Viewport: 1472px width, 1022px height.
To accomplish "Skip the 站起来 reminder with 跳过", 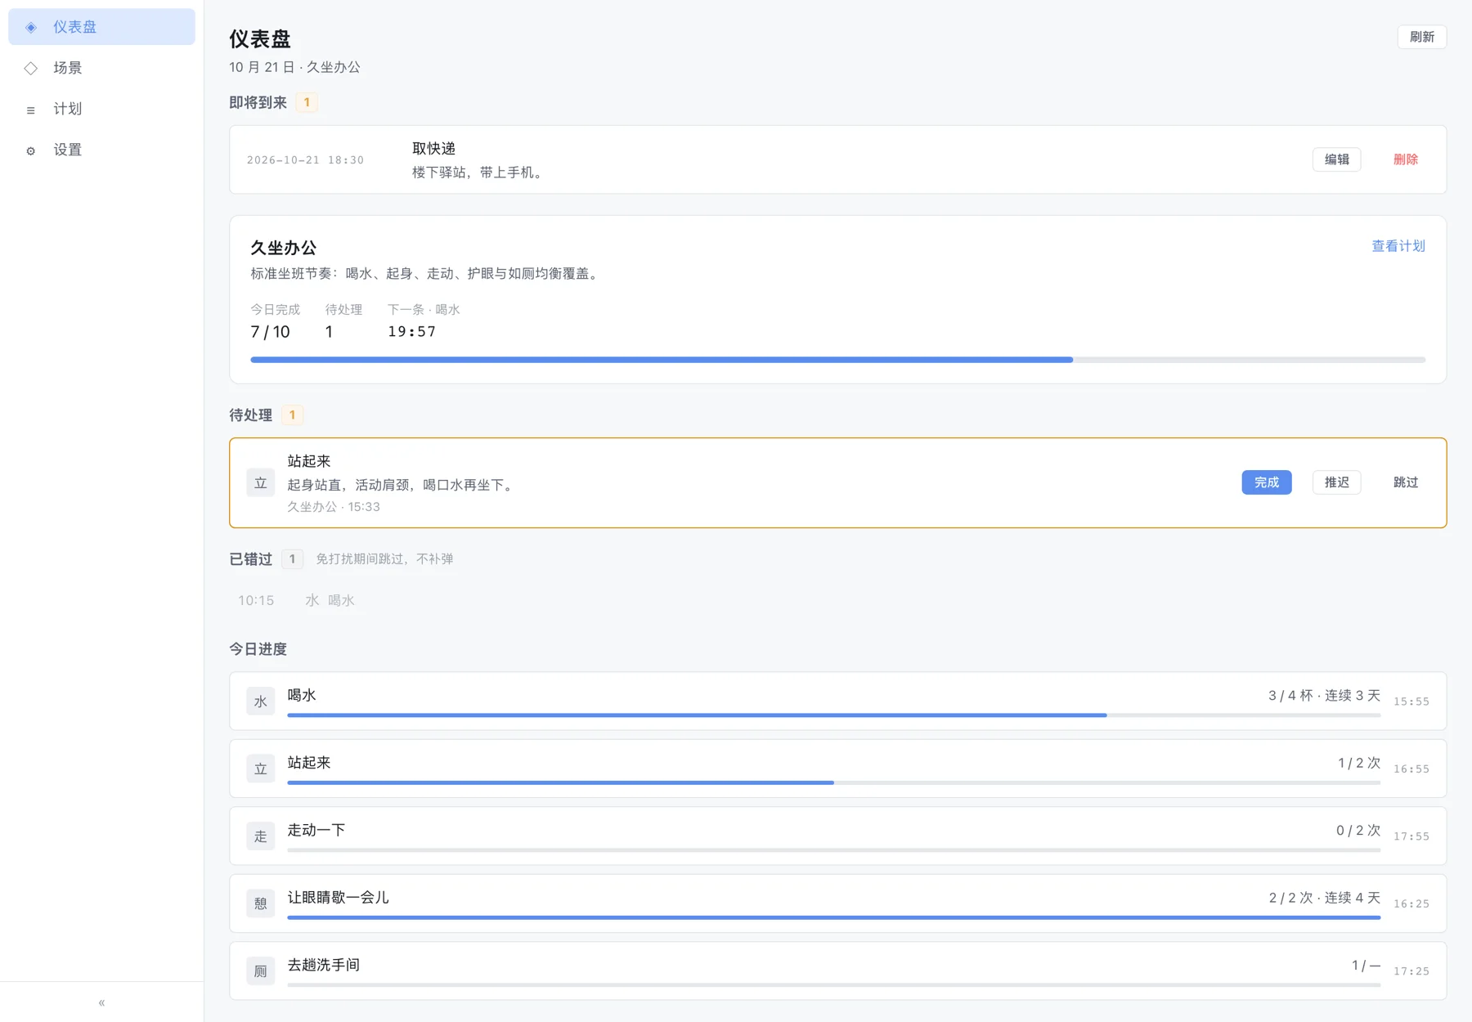I will 1406,482.
